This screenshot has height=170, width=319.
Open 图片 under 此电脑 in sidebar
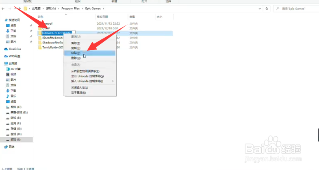click(x=13, y=80)
